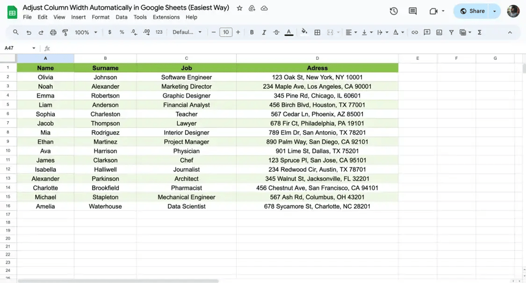Insert a chart from toolbar
This screenshot has width=526, height=283.
point(439,33)
